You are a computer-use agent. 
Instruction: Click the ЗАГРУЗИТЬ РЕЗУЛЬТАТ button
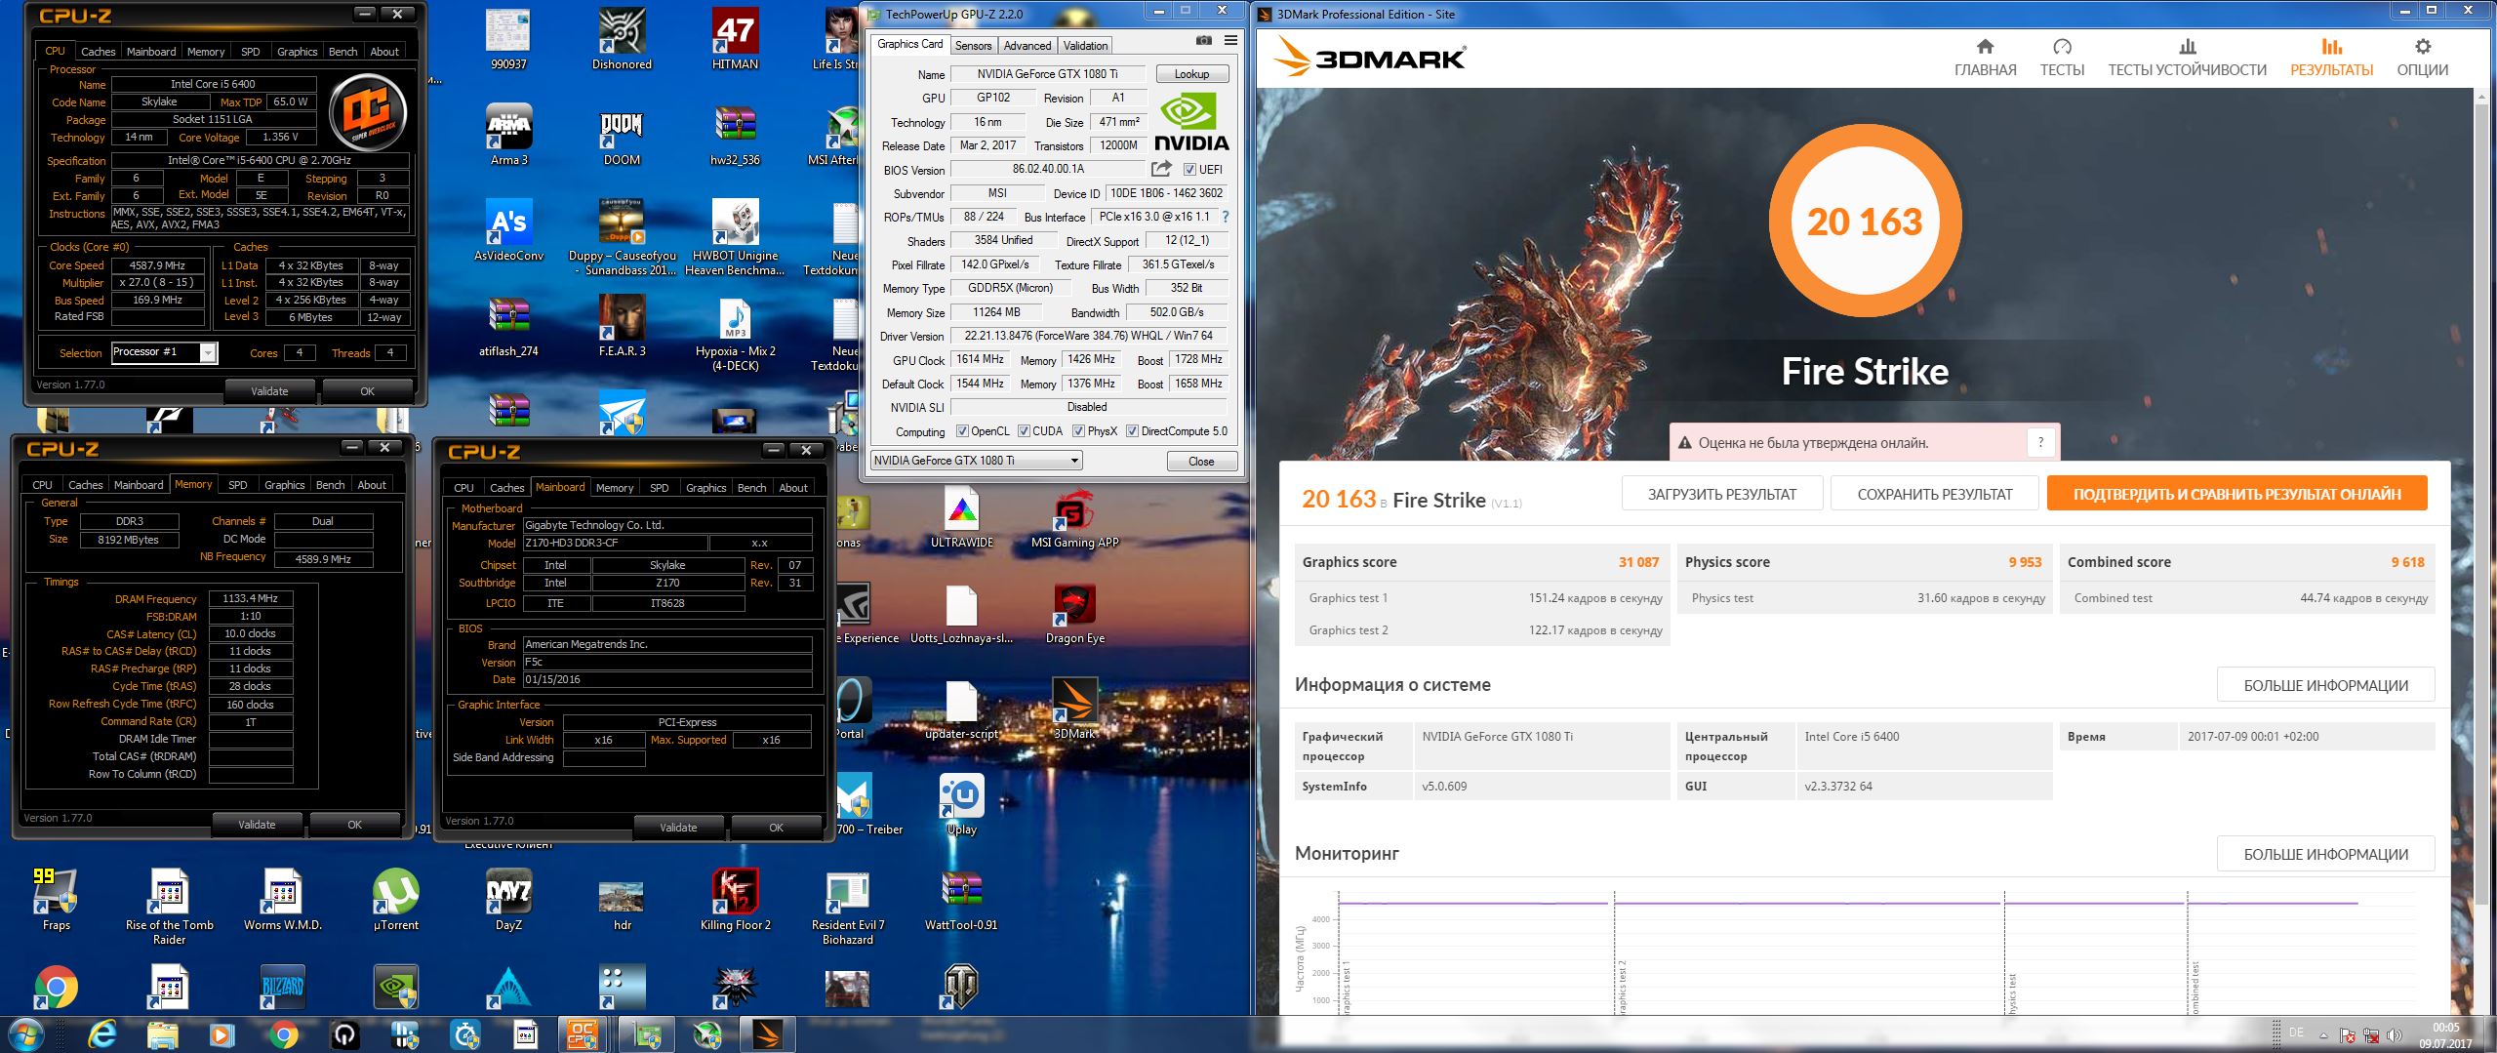[1722, 494]
